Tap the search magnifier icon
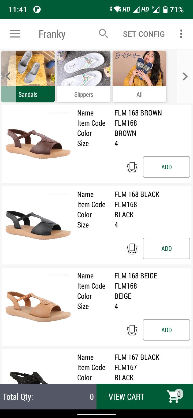193x418 pixels. (x=103, y=34)
